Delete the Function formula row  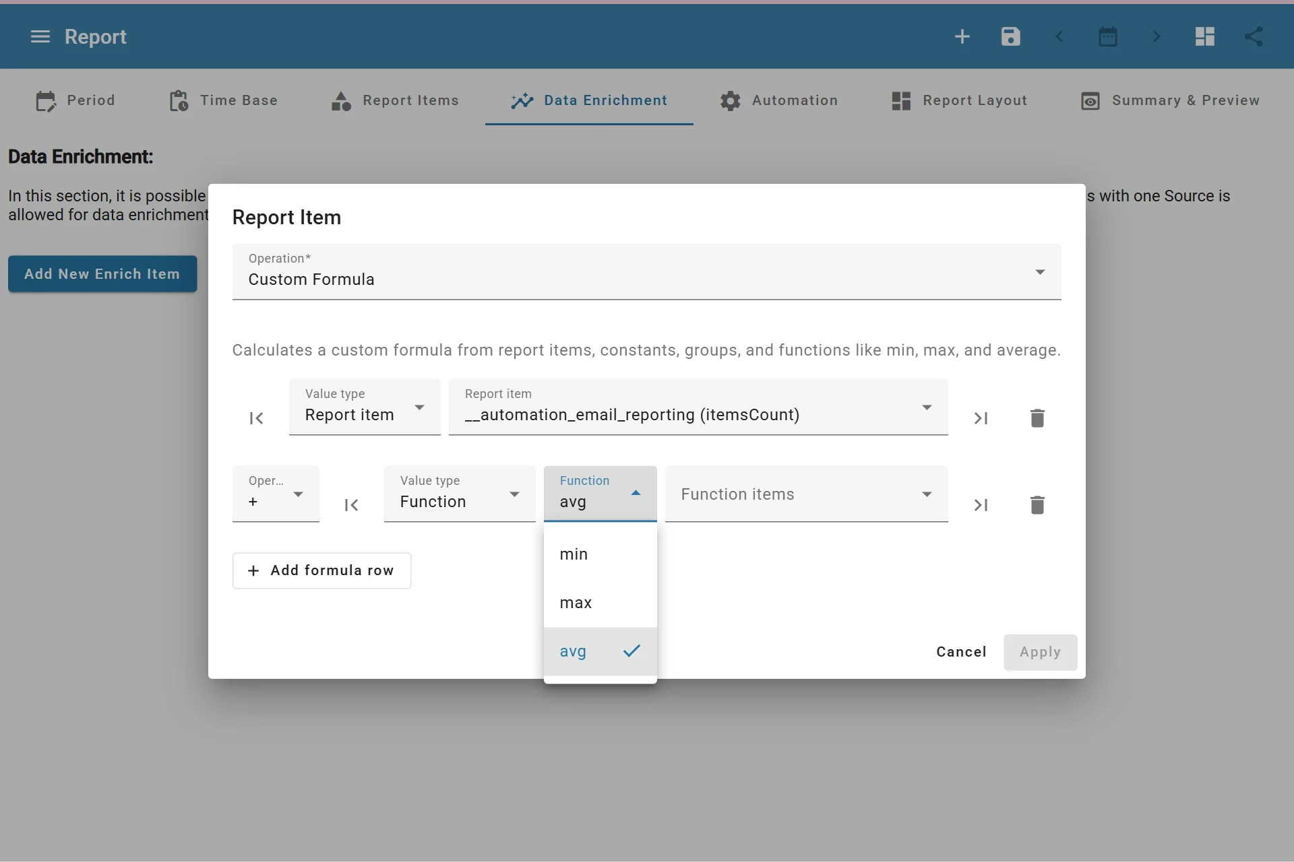tap(1038, 505)
